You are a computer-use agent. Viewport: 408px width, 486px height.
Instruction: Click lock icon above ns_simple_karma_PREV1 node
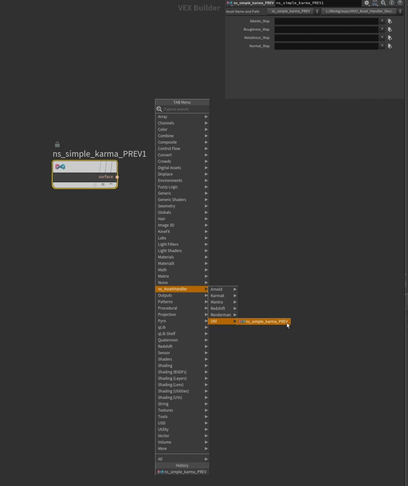click(x=57, y=144)
